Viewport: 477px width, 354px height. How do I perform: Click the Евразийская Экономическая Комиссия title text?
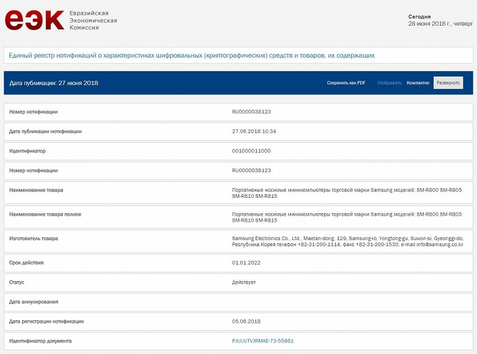93,20
